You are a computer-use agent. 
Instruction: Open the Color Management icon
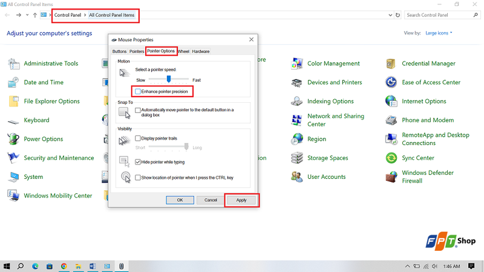(x=297, y=63)
